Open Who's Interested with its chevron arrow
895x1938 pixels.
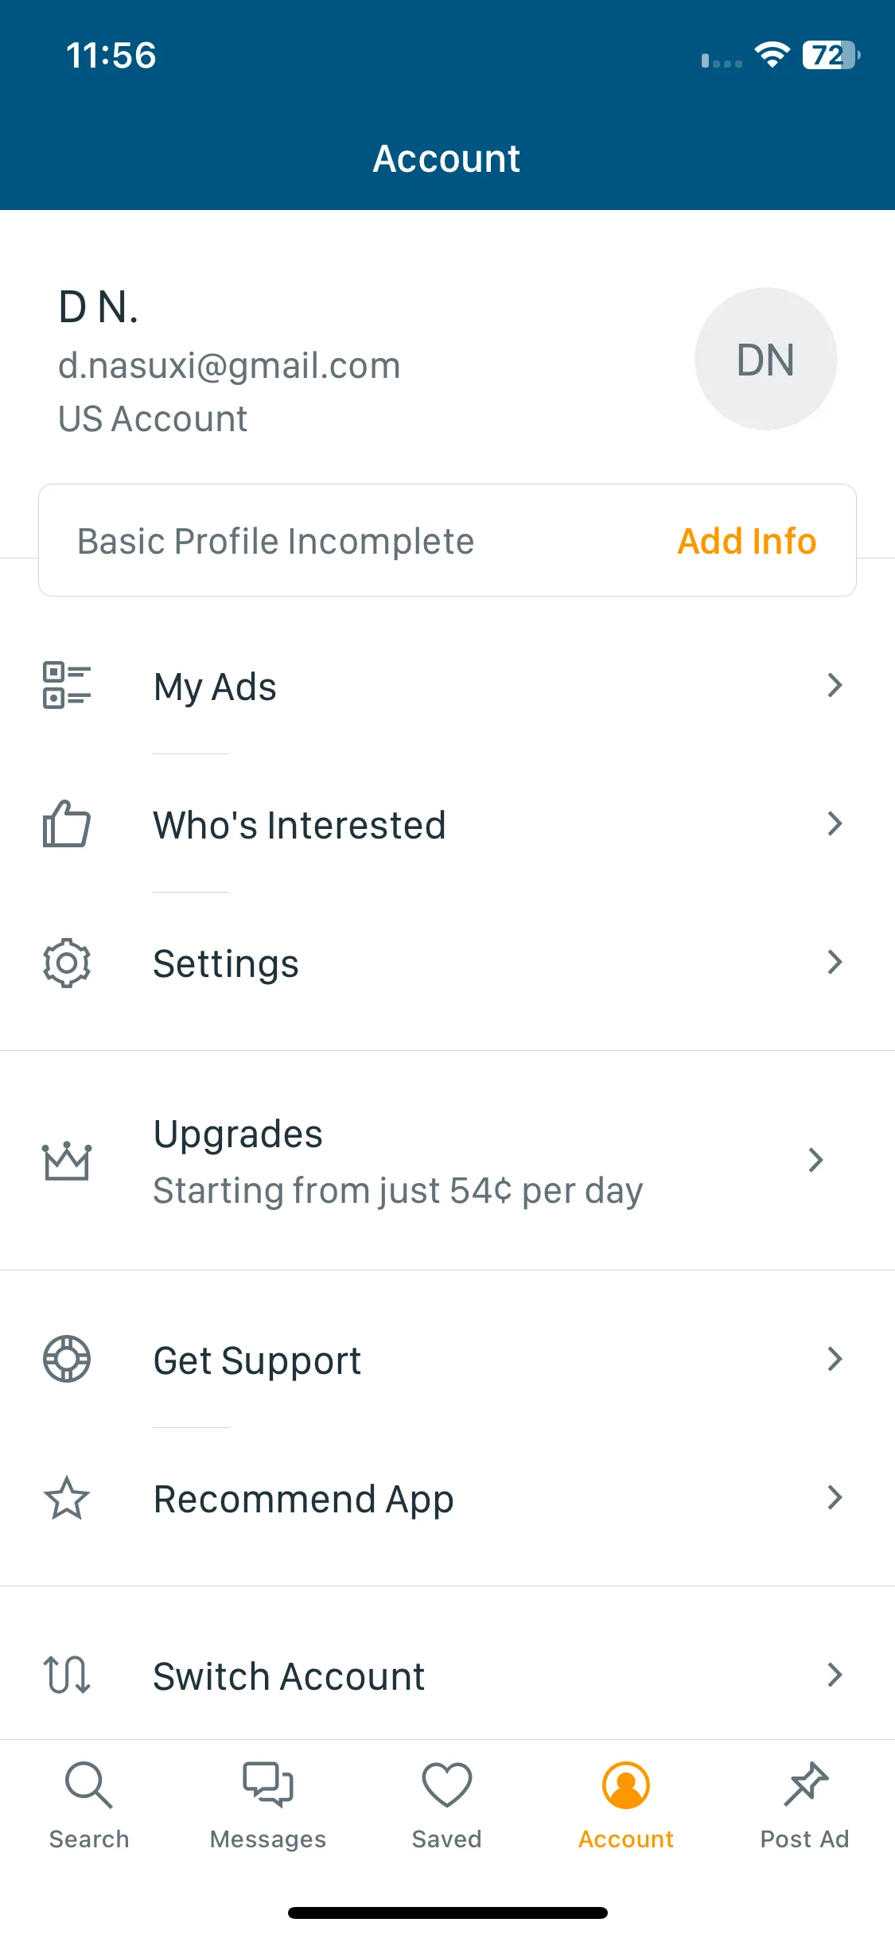(x=835, y=823)
